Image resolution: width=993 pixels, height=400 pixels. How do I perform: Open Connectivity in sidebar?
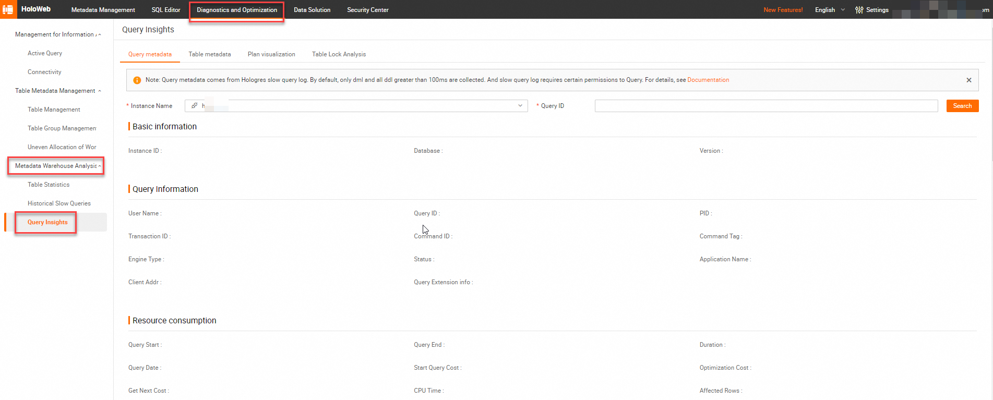coord(44,72)
